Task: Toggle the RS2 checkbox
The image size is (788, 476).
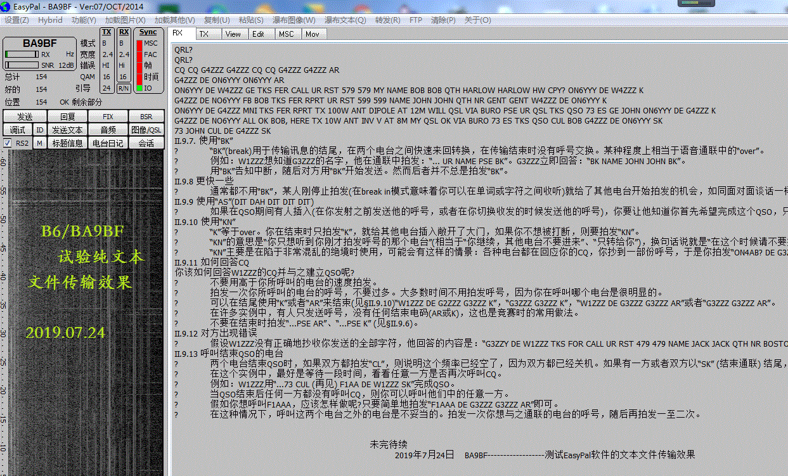Action: [8, 143]
